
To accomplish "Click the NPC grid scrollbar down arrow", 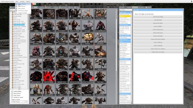I will (116, 103).
